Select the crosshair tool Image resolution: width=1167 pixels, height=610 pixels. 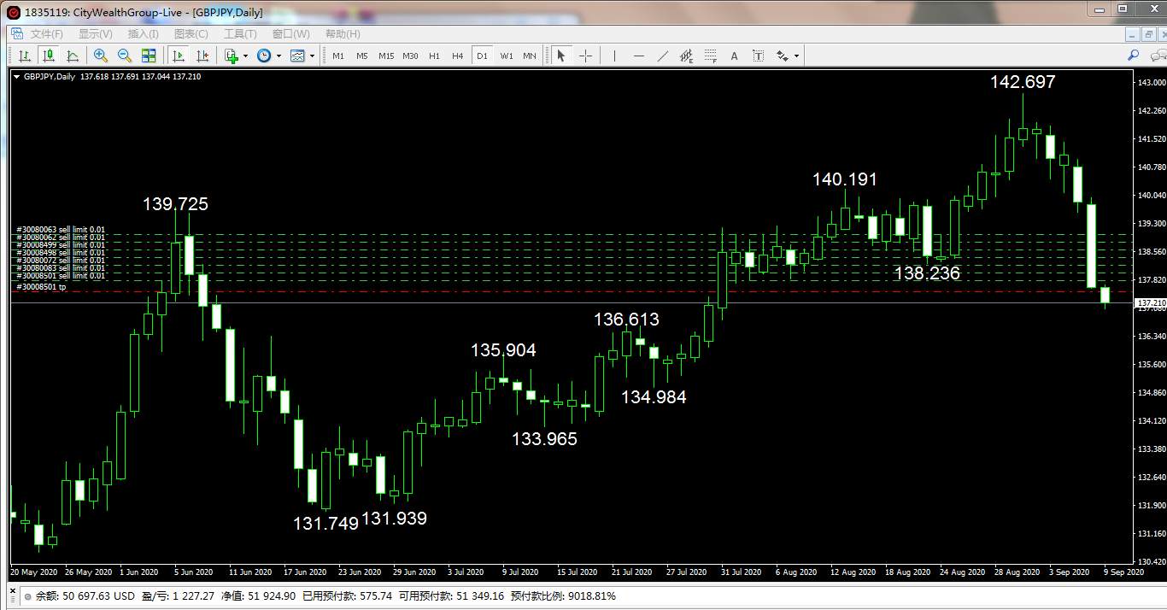585,56
